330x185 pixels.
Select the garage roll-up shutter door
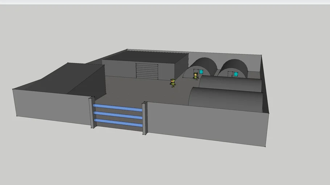click(x=147, y=71)
